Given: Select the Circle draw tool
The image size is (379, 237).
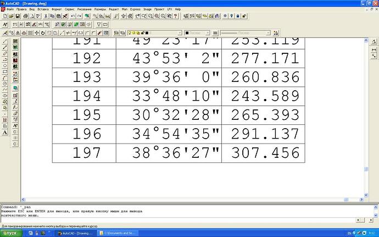Looking at the screenshot, I should coord(5,84).
